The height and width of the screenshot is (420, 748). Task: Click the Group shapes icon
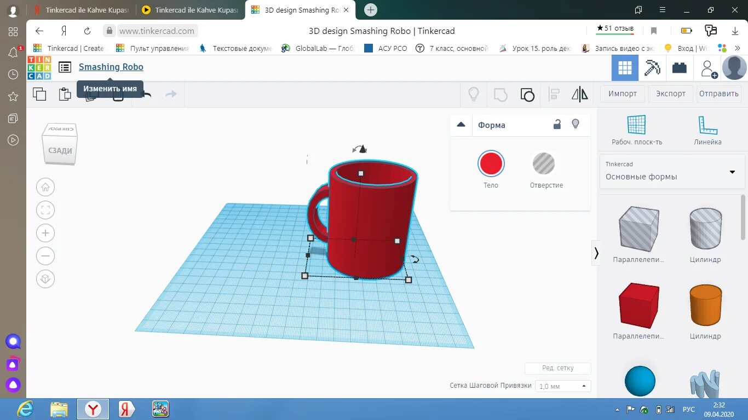pos(500,95)
